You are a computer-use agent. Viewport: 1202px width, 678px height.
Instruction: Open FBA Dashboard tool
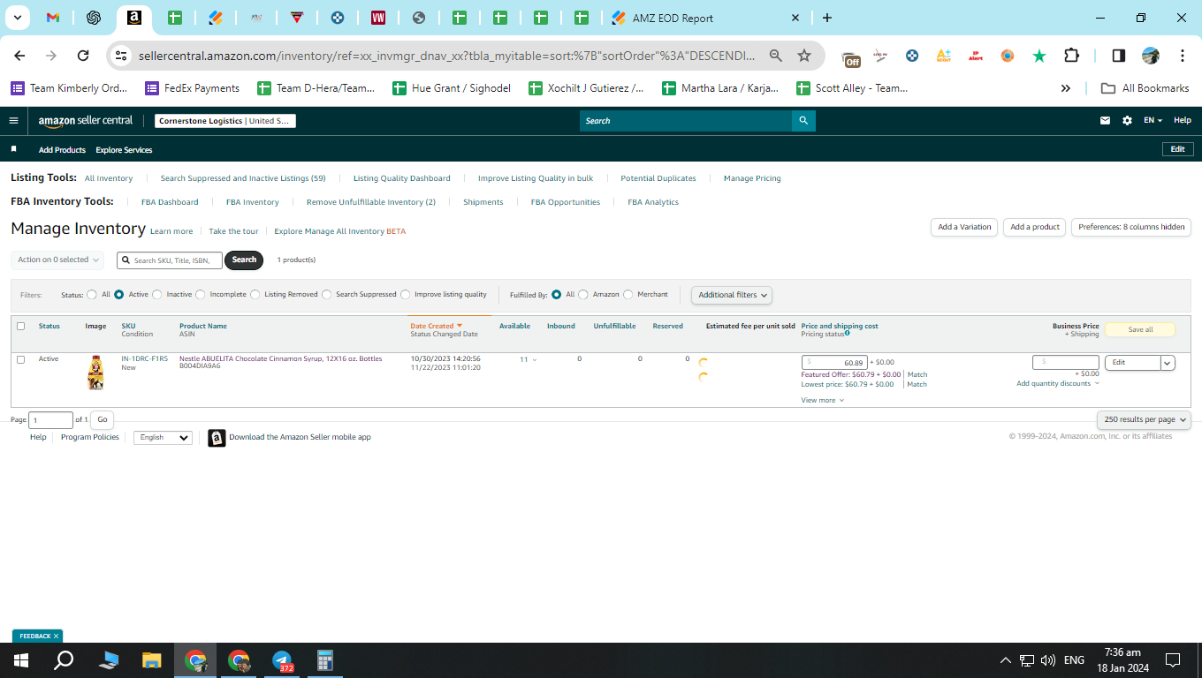pyautogui.click(x=170, y=202)
